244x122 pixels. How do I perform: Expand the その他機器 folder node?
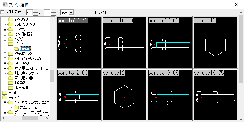pyautogui.click(x=5, y=34)
